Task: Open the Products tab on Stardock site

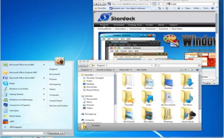Action: tap(104, 25)
